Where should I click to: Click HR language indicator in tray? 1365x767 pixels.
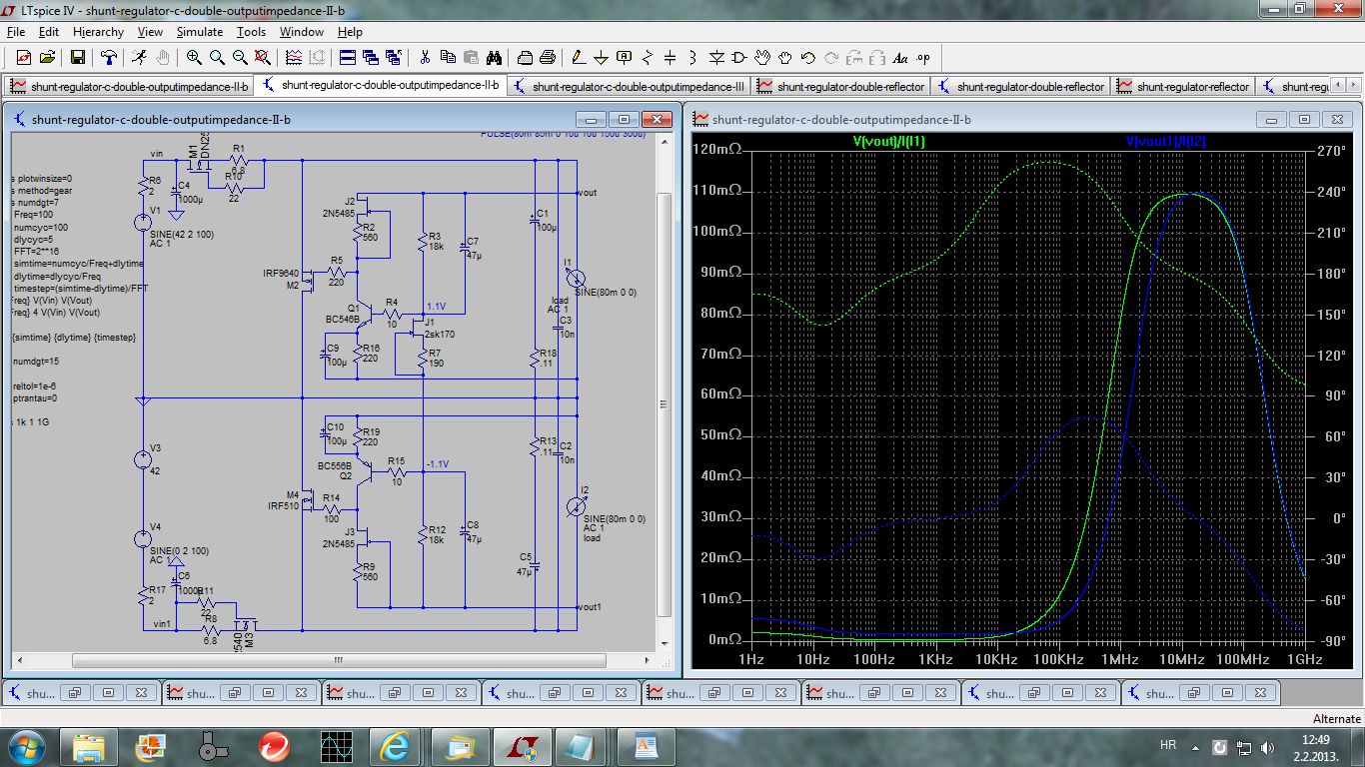1167,746
